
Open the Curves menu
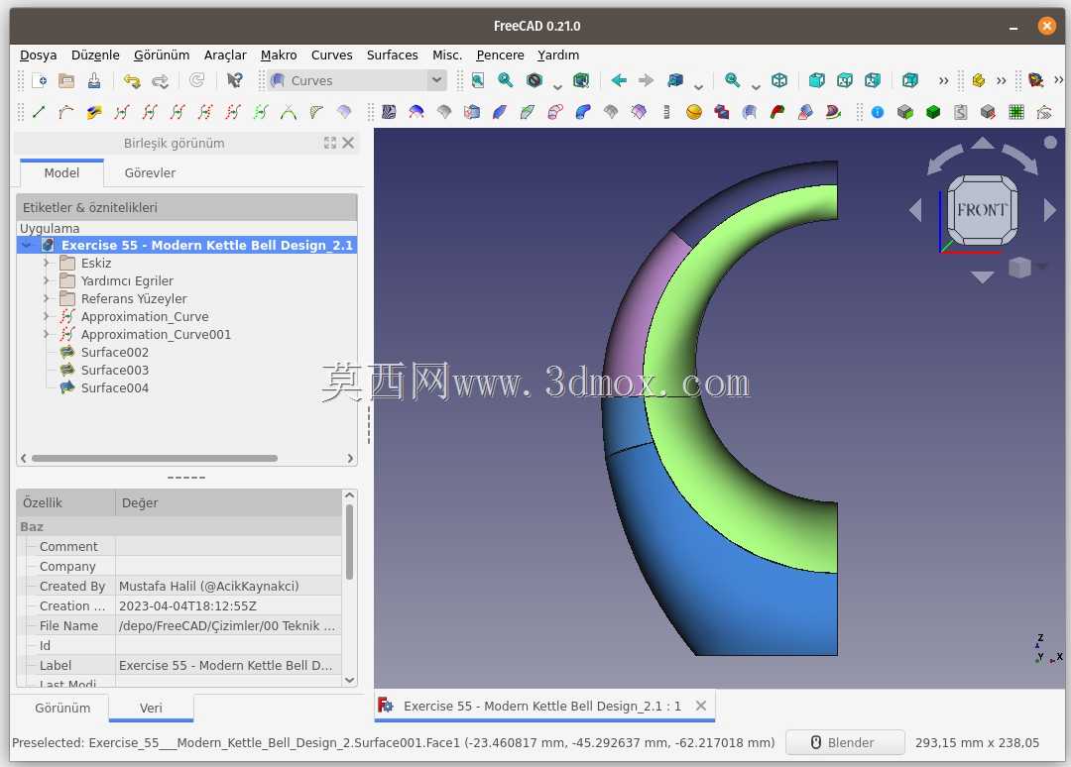[x=331, y=55]
